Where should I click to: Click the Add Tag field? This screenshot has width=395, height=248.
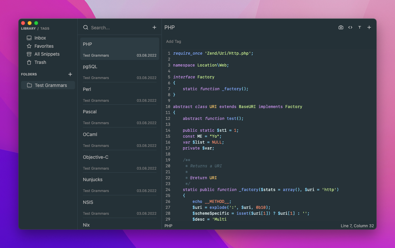click(174, 41)
